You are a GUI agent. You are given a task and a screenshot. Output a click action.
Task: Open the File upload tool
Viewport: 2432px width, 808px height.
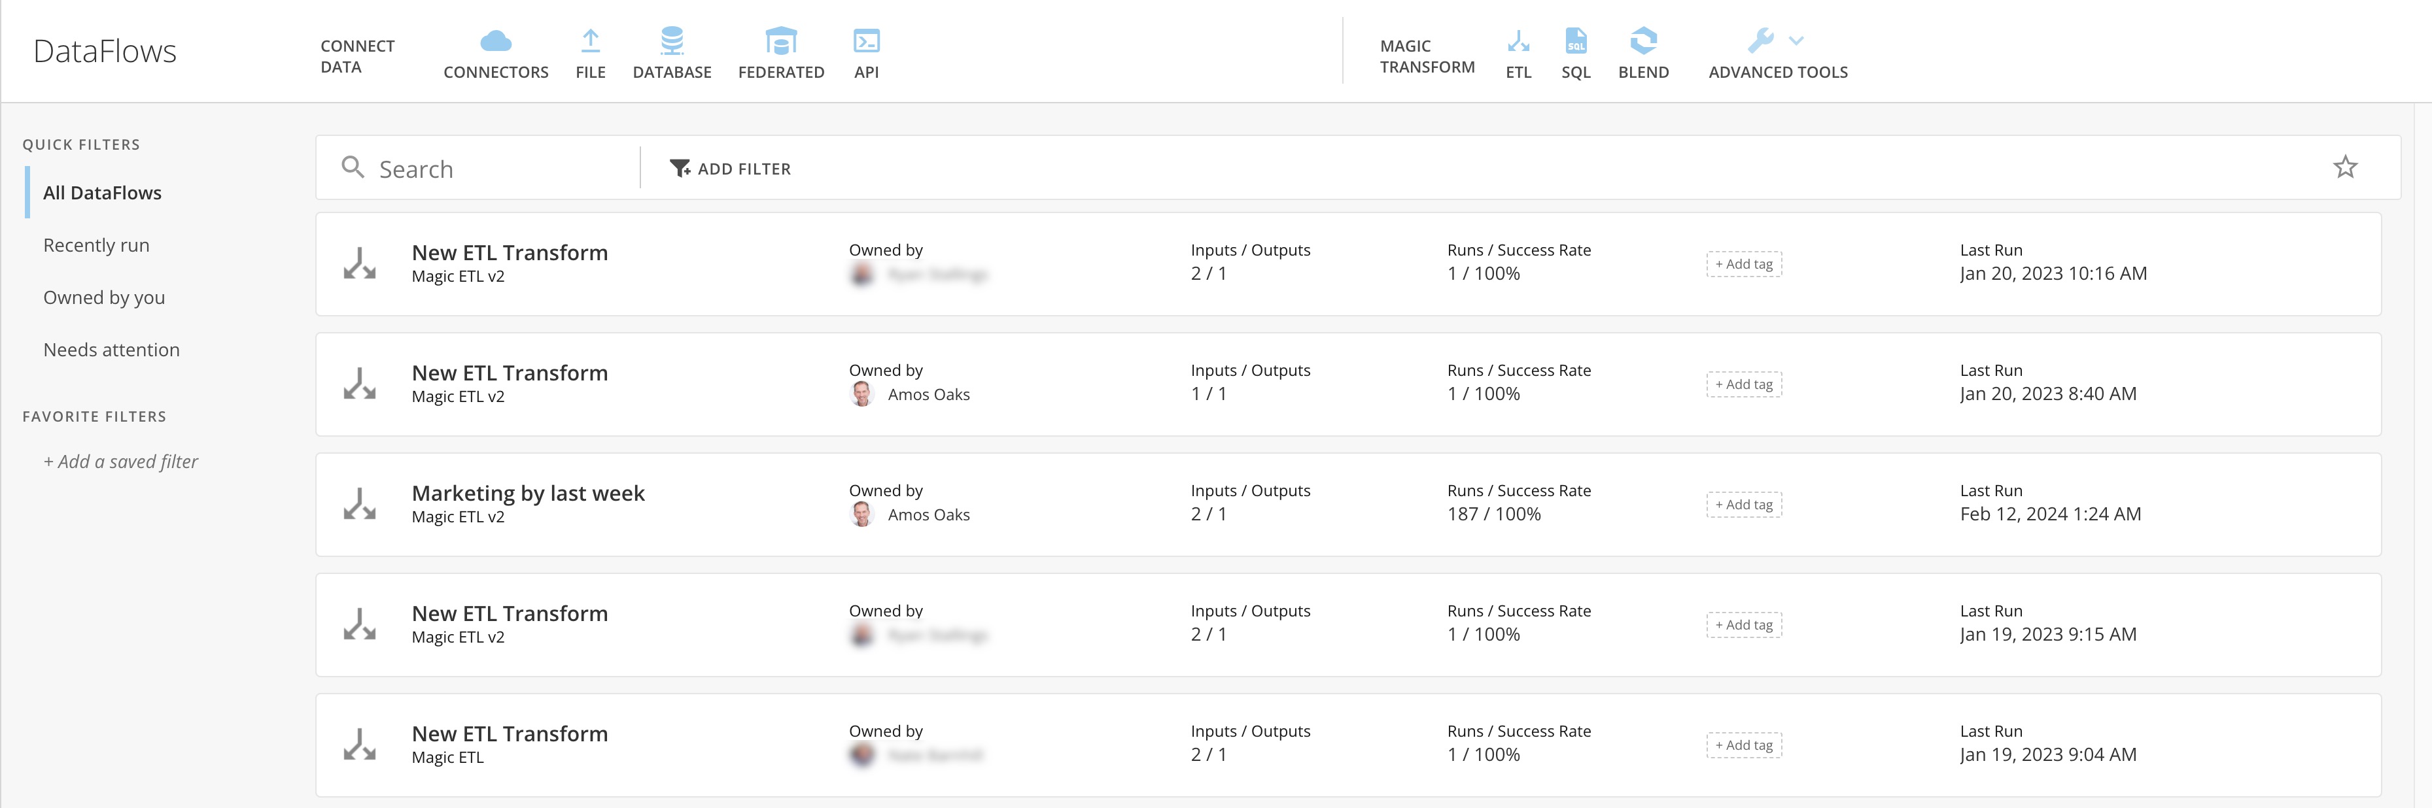(590, 42)
